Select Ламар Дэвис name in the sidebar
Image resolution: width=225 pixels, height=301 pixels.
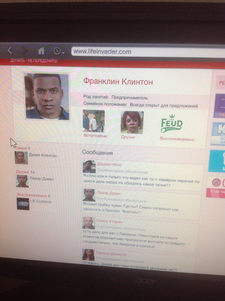41,178
